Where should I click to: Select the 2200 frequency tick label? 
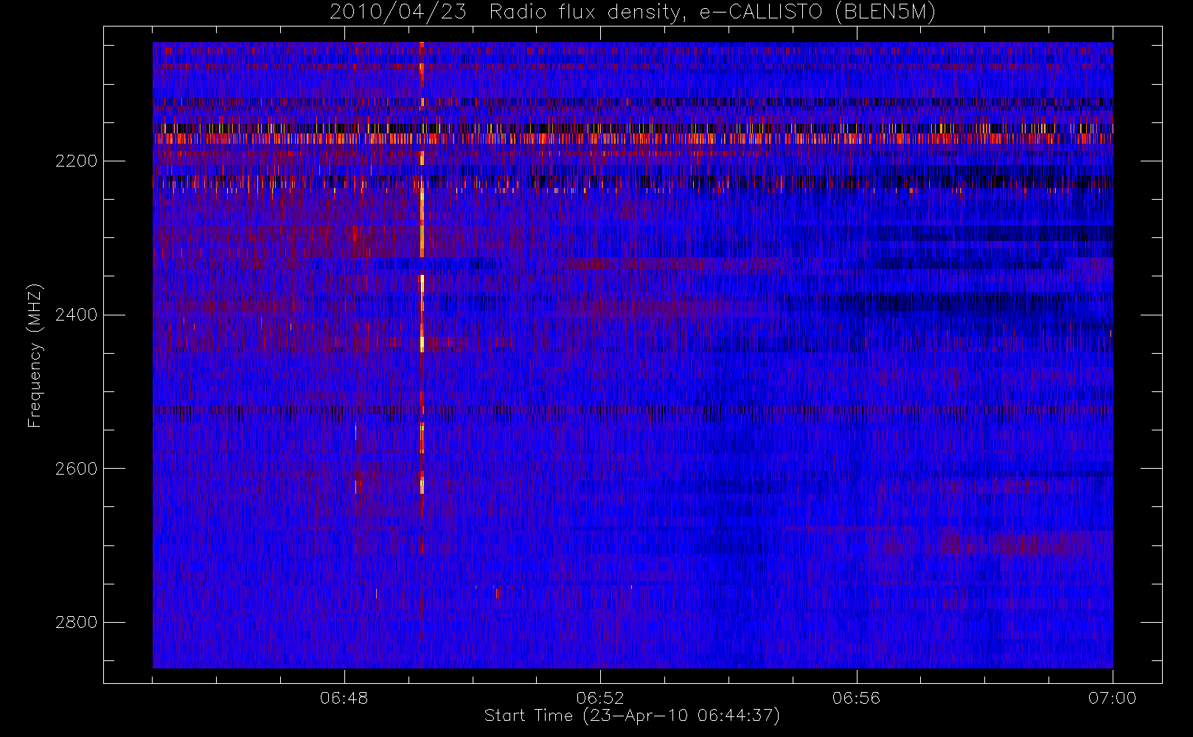coord(76,161)
